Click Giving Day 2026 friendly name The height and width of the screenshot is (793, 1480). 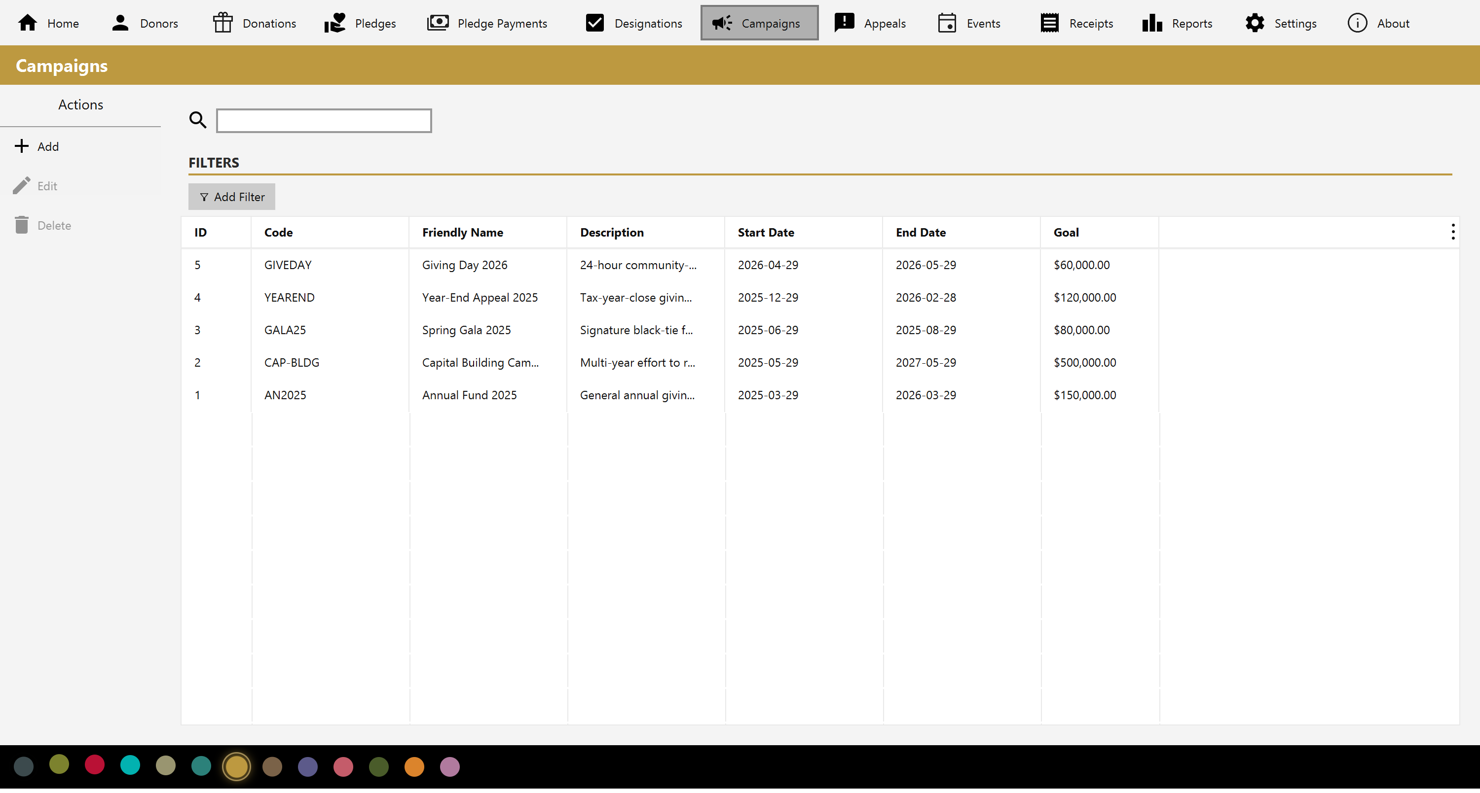coord(464,265)
